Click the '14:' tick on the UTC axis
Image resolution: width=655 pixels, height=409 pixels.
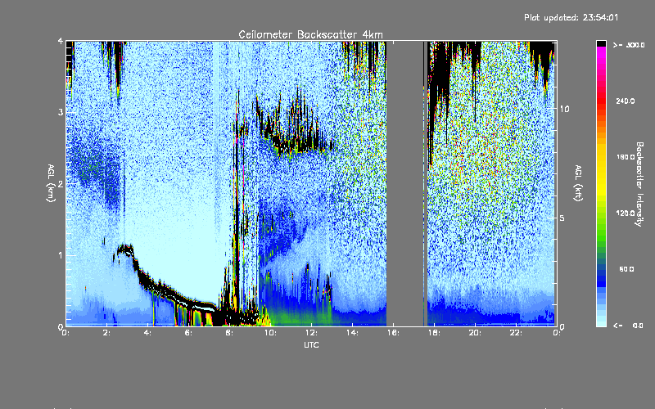tap(353, 333)
